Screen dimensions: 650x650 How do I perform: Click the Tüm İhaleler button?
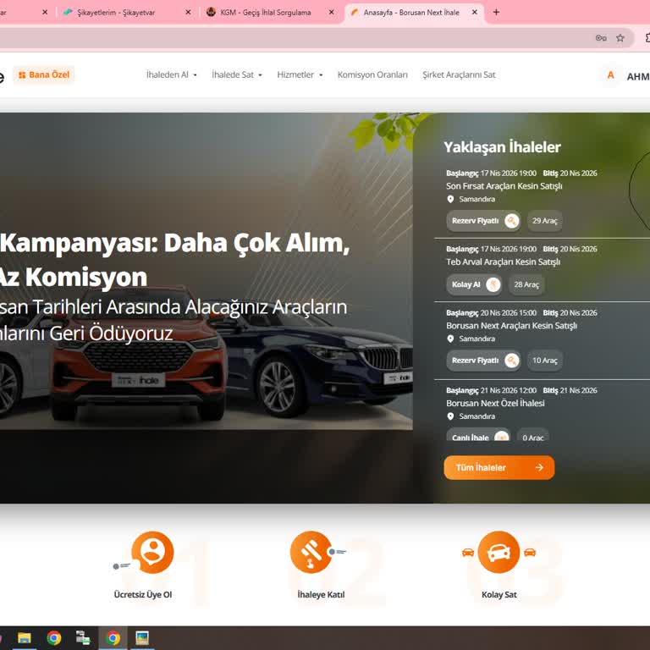click(x=499, y=467)
